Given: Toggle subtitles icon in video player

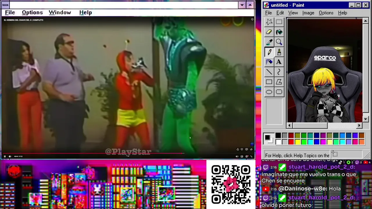Looking at the screenshot, I should 242,156.
